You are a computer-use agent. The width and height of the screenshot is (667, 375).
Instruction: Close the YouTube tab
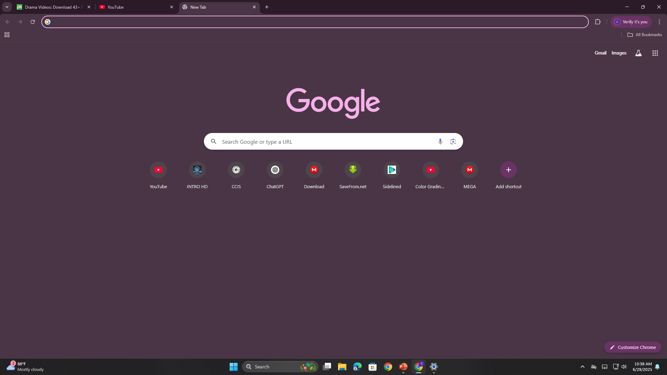pyautogui.click(x=172, y=7)
